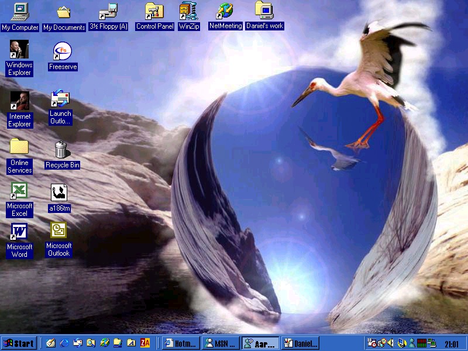Click the ZoneAlarm quick launch icon
Image resolution: width=468 pixels, height=351 pixels.
click(145, 343)
